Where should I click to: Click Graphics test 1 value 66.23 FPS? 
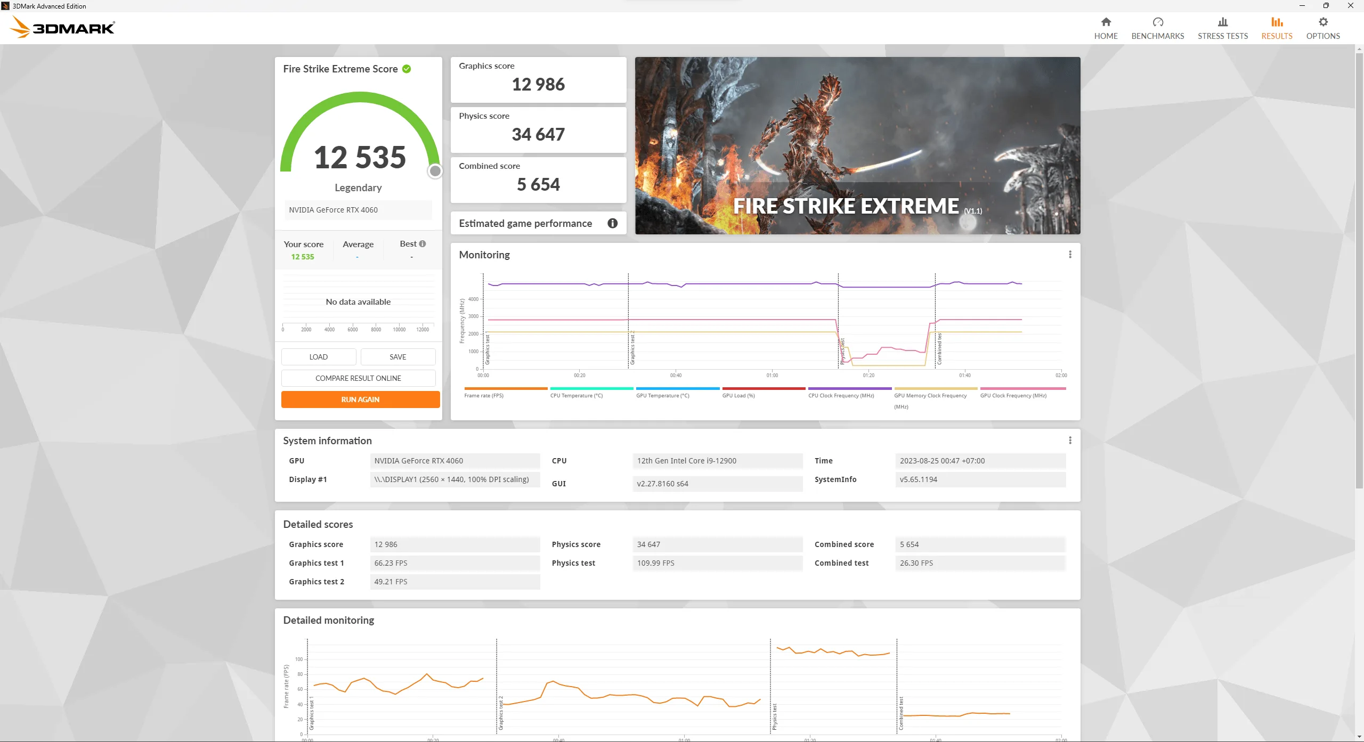pos(455,563)
